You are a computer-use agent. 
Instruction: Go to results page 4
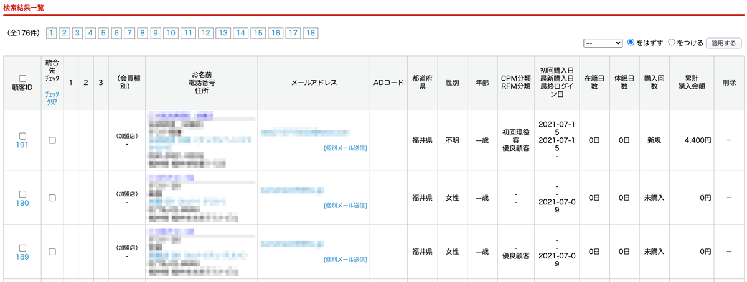pos(90,33)
